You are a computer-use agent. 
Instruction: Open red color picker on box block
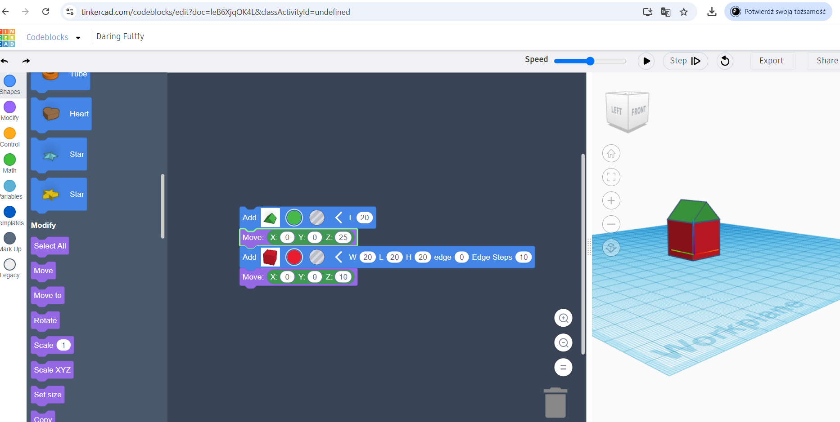coord(294,258)
